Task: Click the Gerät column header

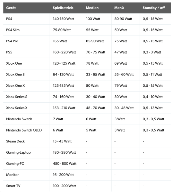Action: pyautogui.click(x=11, y=8)
